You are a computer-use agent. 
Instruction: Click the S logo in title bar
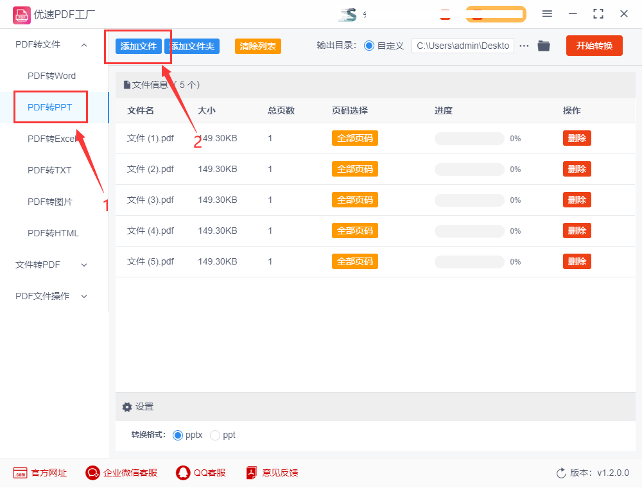[x=348, y=14]
